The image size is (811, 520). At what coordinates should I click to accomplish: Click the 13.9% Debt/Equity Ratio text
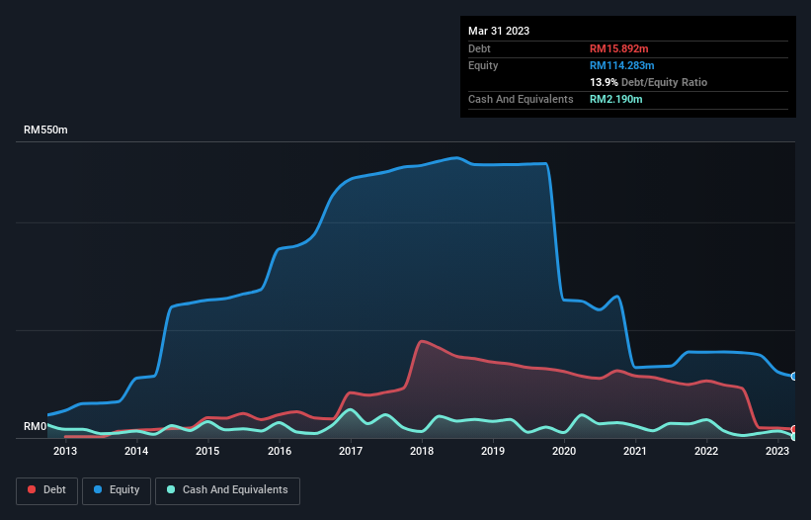tap(649, 82)
